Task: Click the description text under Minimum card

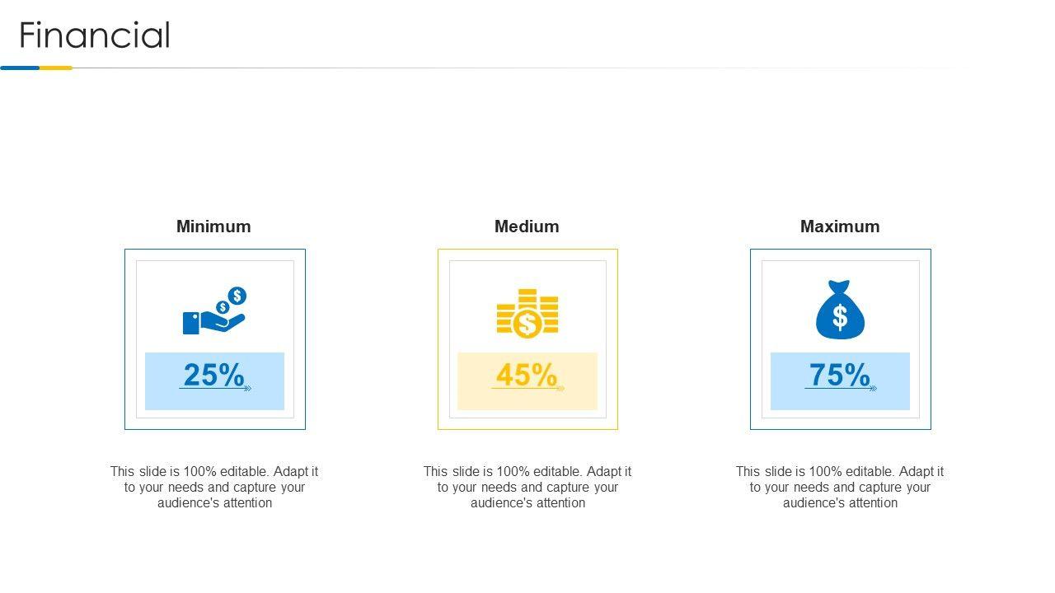Action: [x=214, y=487]
